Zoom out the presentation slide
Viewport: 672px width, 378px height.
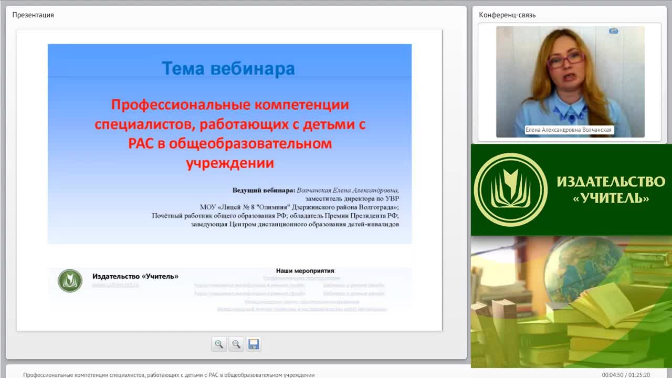(236, 344)
